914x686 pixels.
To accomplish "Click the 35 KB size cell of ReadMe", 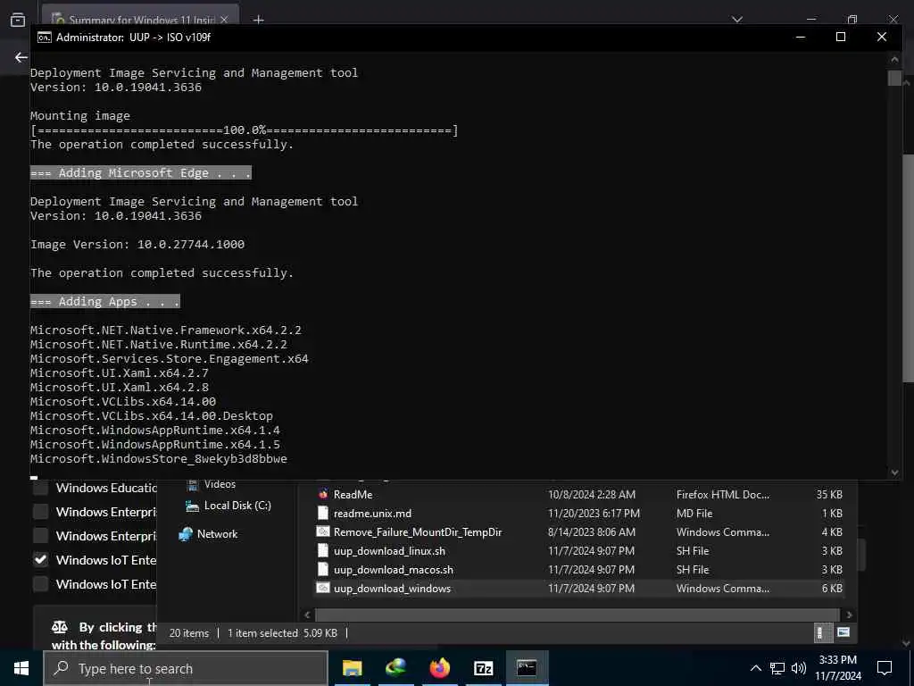I will pos(829,495).
